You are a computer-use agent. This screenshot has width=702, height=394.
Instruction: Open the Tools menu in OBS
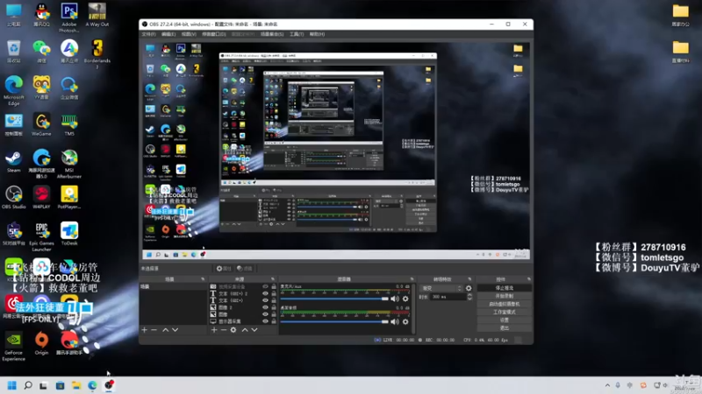[297, 34]
